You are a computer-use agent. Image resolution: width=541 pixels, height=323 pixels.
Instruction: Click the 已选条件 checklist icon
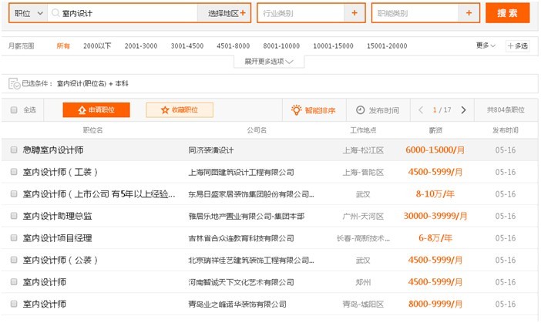[x=13, y=82]
